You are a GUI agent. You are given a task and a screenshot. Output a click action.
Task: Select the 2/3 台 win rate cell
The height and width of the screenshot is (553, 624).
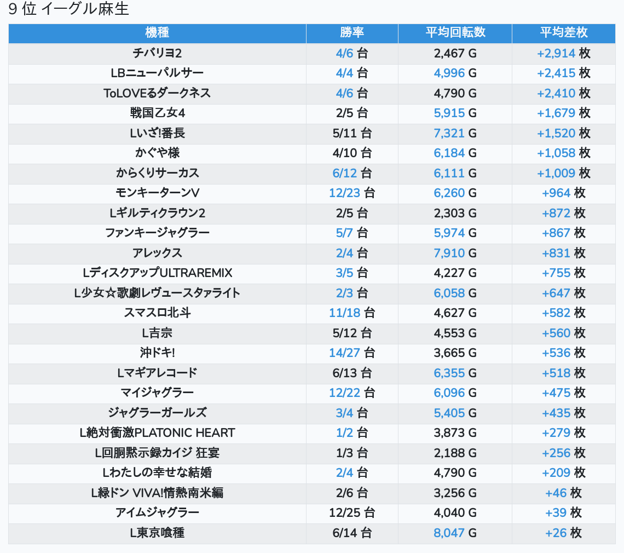(352, 293)
